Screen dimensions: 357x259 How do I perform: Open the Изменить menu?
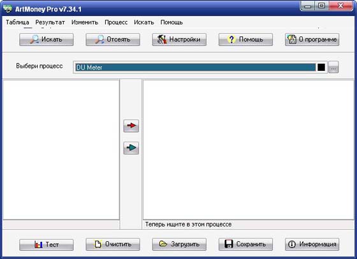pyautogui.click(x=85, y=22)
